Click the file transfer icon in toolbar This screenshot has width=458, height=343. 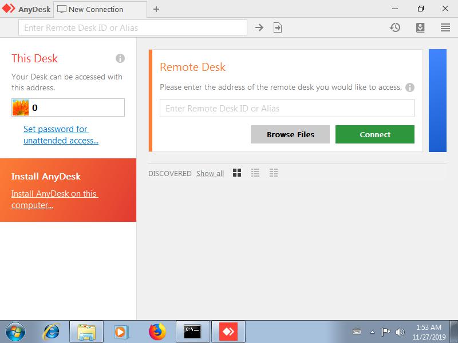[x=278, y=27]
